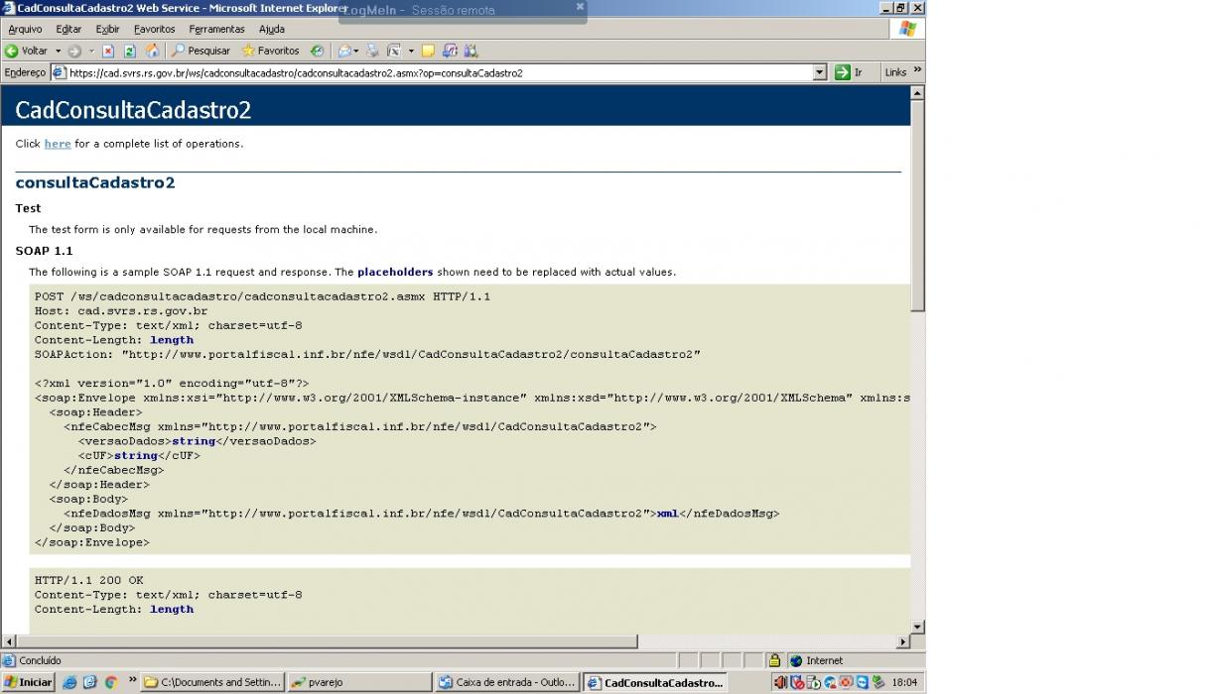Screen dimensions: 1212x694
Task: Stop page loading with red X icon
Action: click(108, 51)
